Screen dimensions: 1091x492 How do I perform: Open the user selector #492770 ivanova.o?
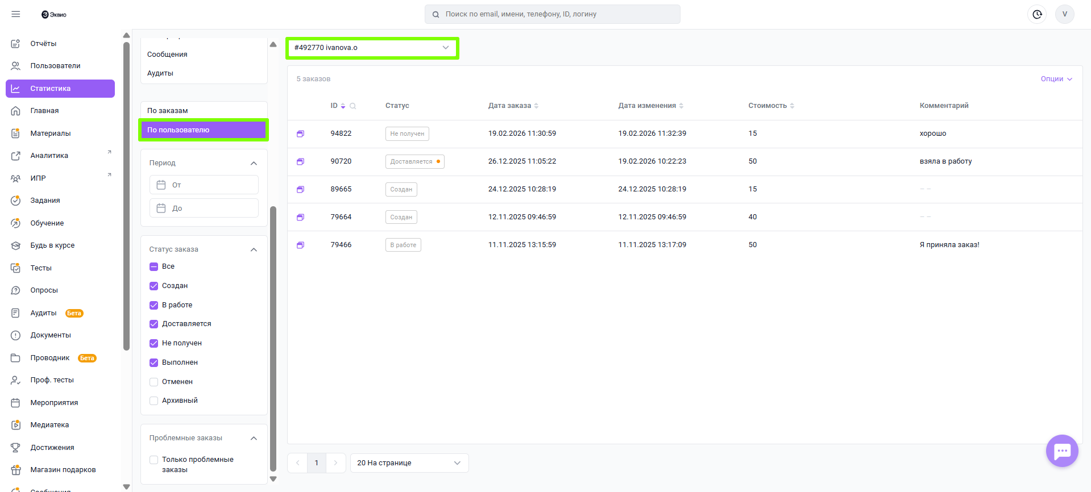[x=372, y=48]
